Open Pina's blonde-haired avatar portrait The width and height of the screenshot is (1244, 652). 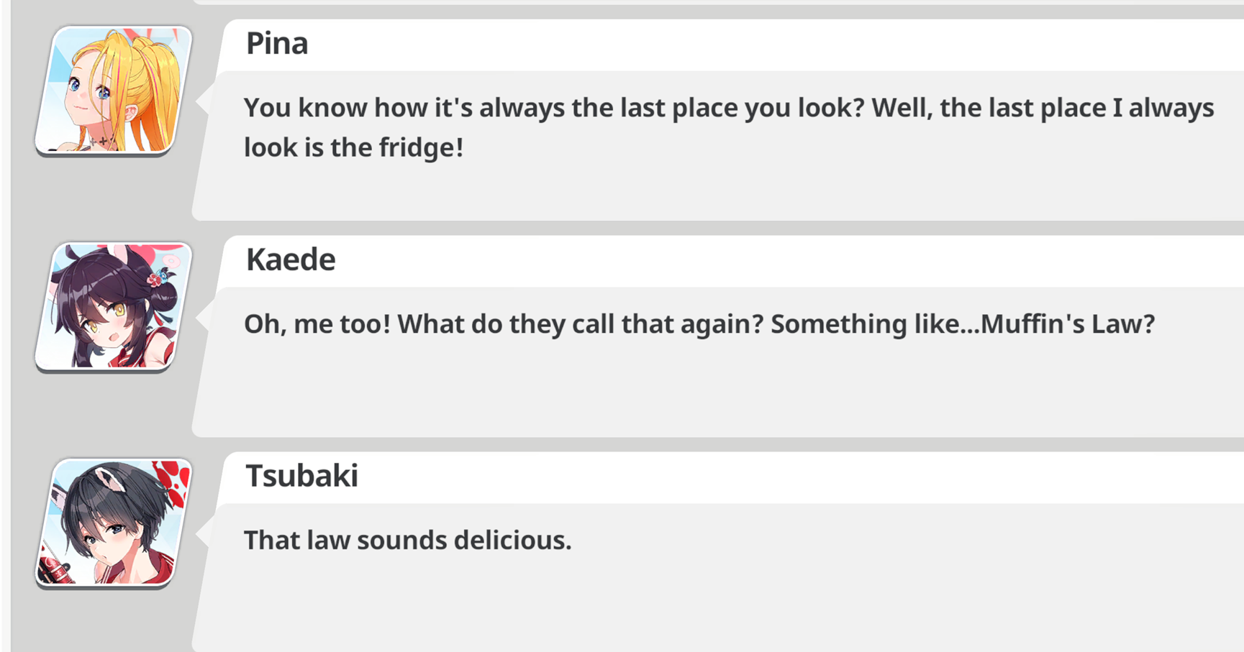coord(114,91)
